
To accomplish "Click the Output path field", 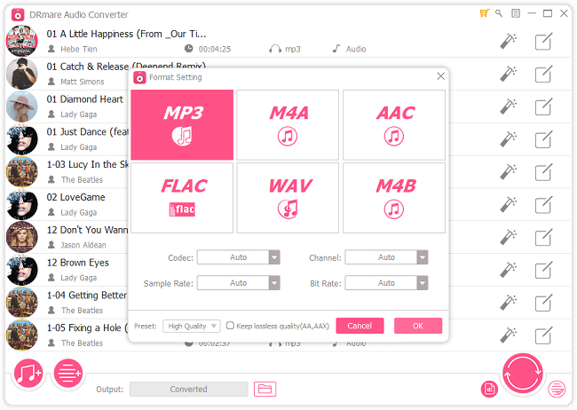I will 189,389.
